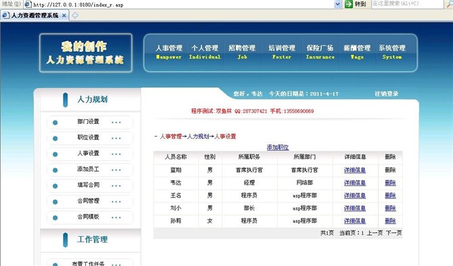Viewport: 453px width, 266px height.
Task: Open the 系统管理 System menu
Action: click(392, 51)
